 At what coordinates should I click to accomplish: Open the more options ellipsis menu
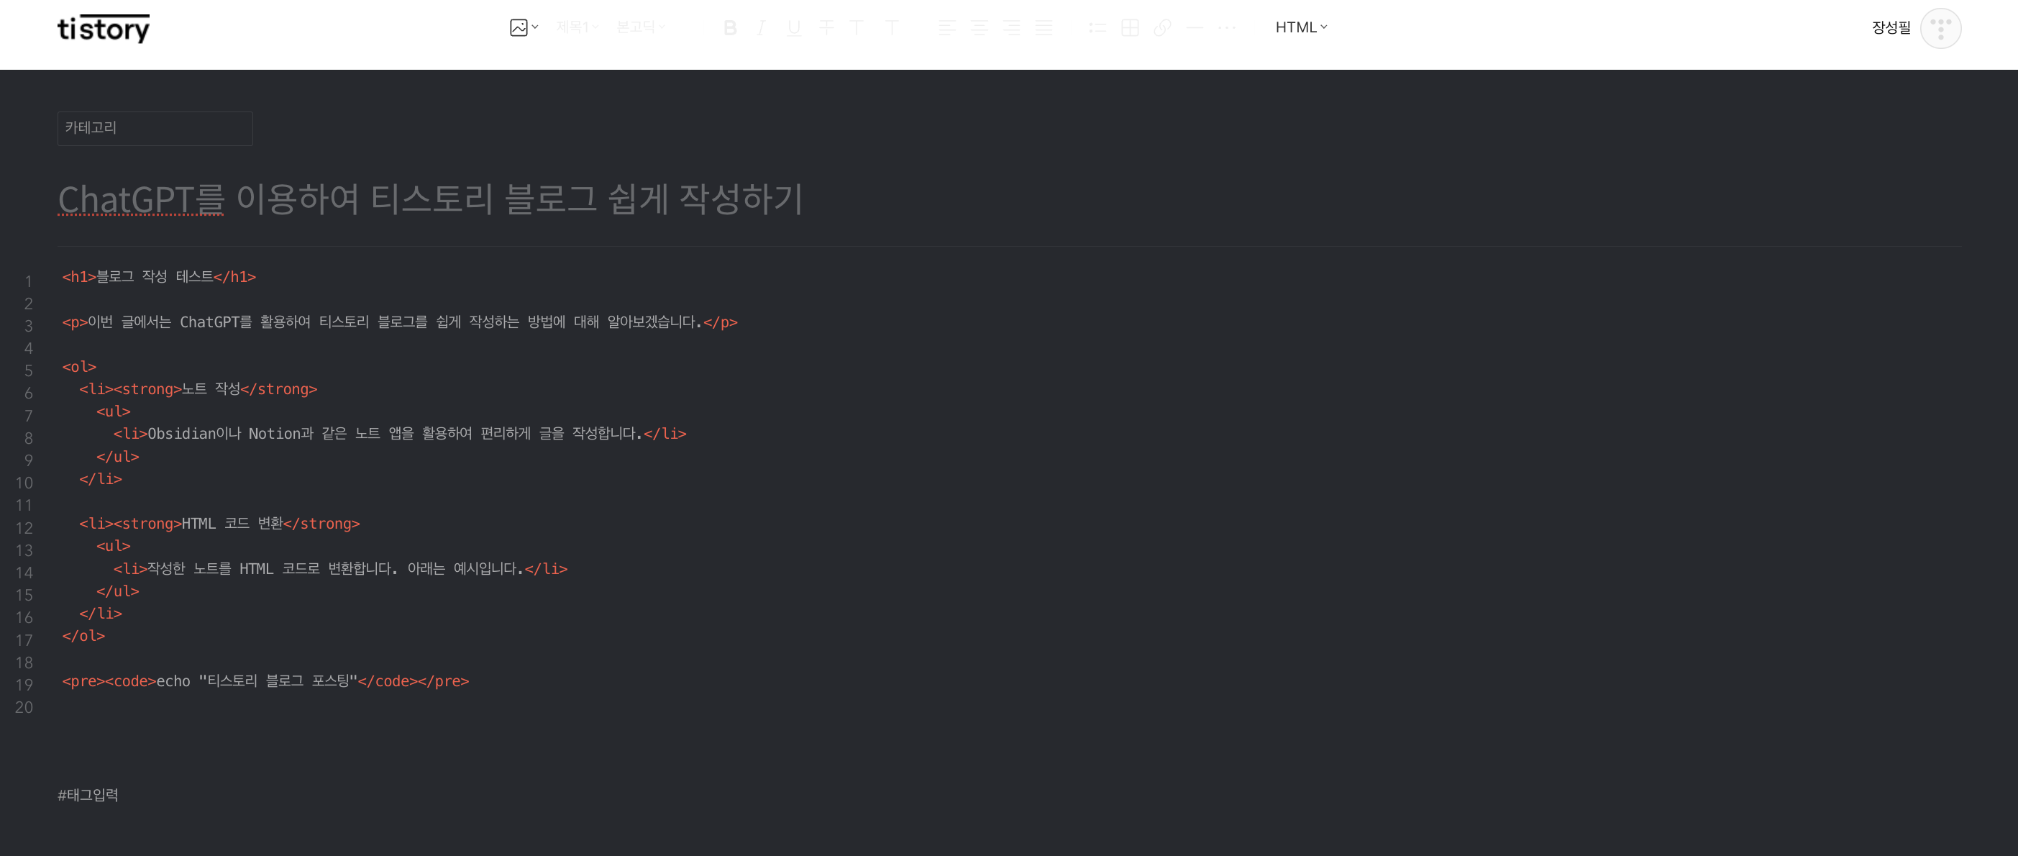1226,28
